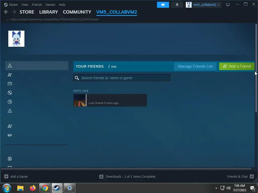
Task: Click the volume tray icon
Action: pos(228,188)
